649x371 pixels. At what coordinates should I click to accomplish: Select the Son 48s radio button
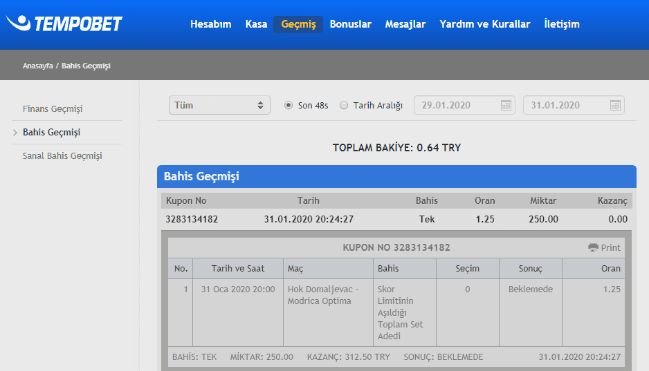pyautogui.click(x=289, y=105)
